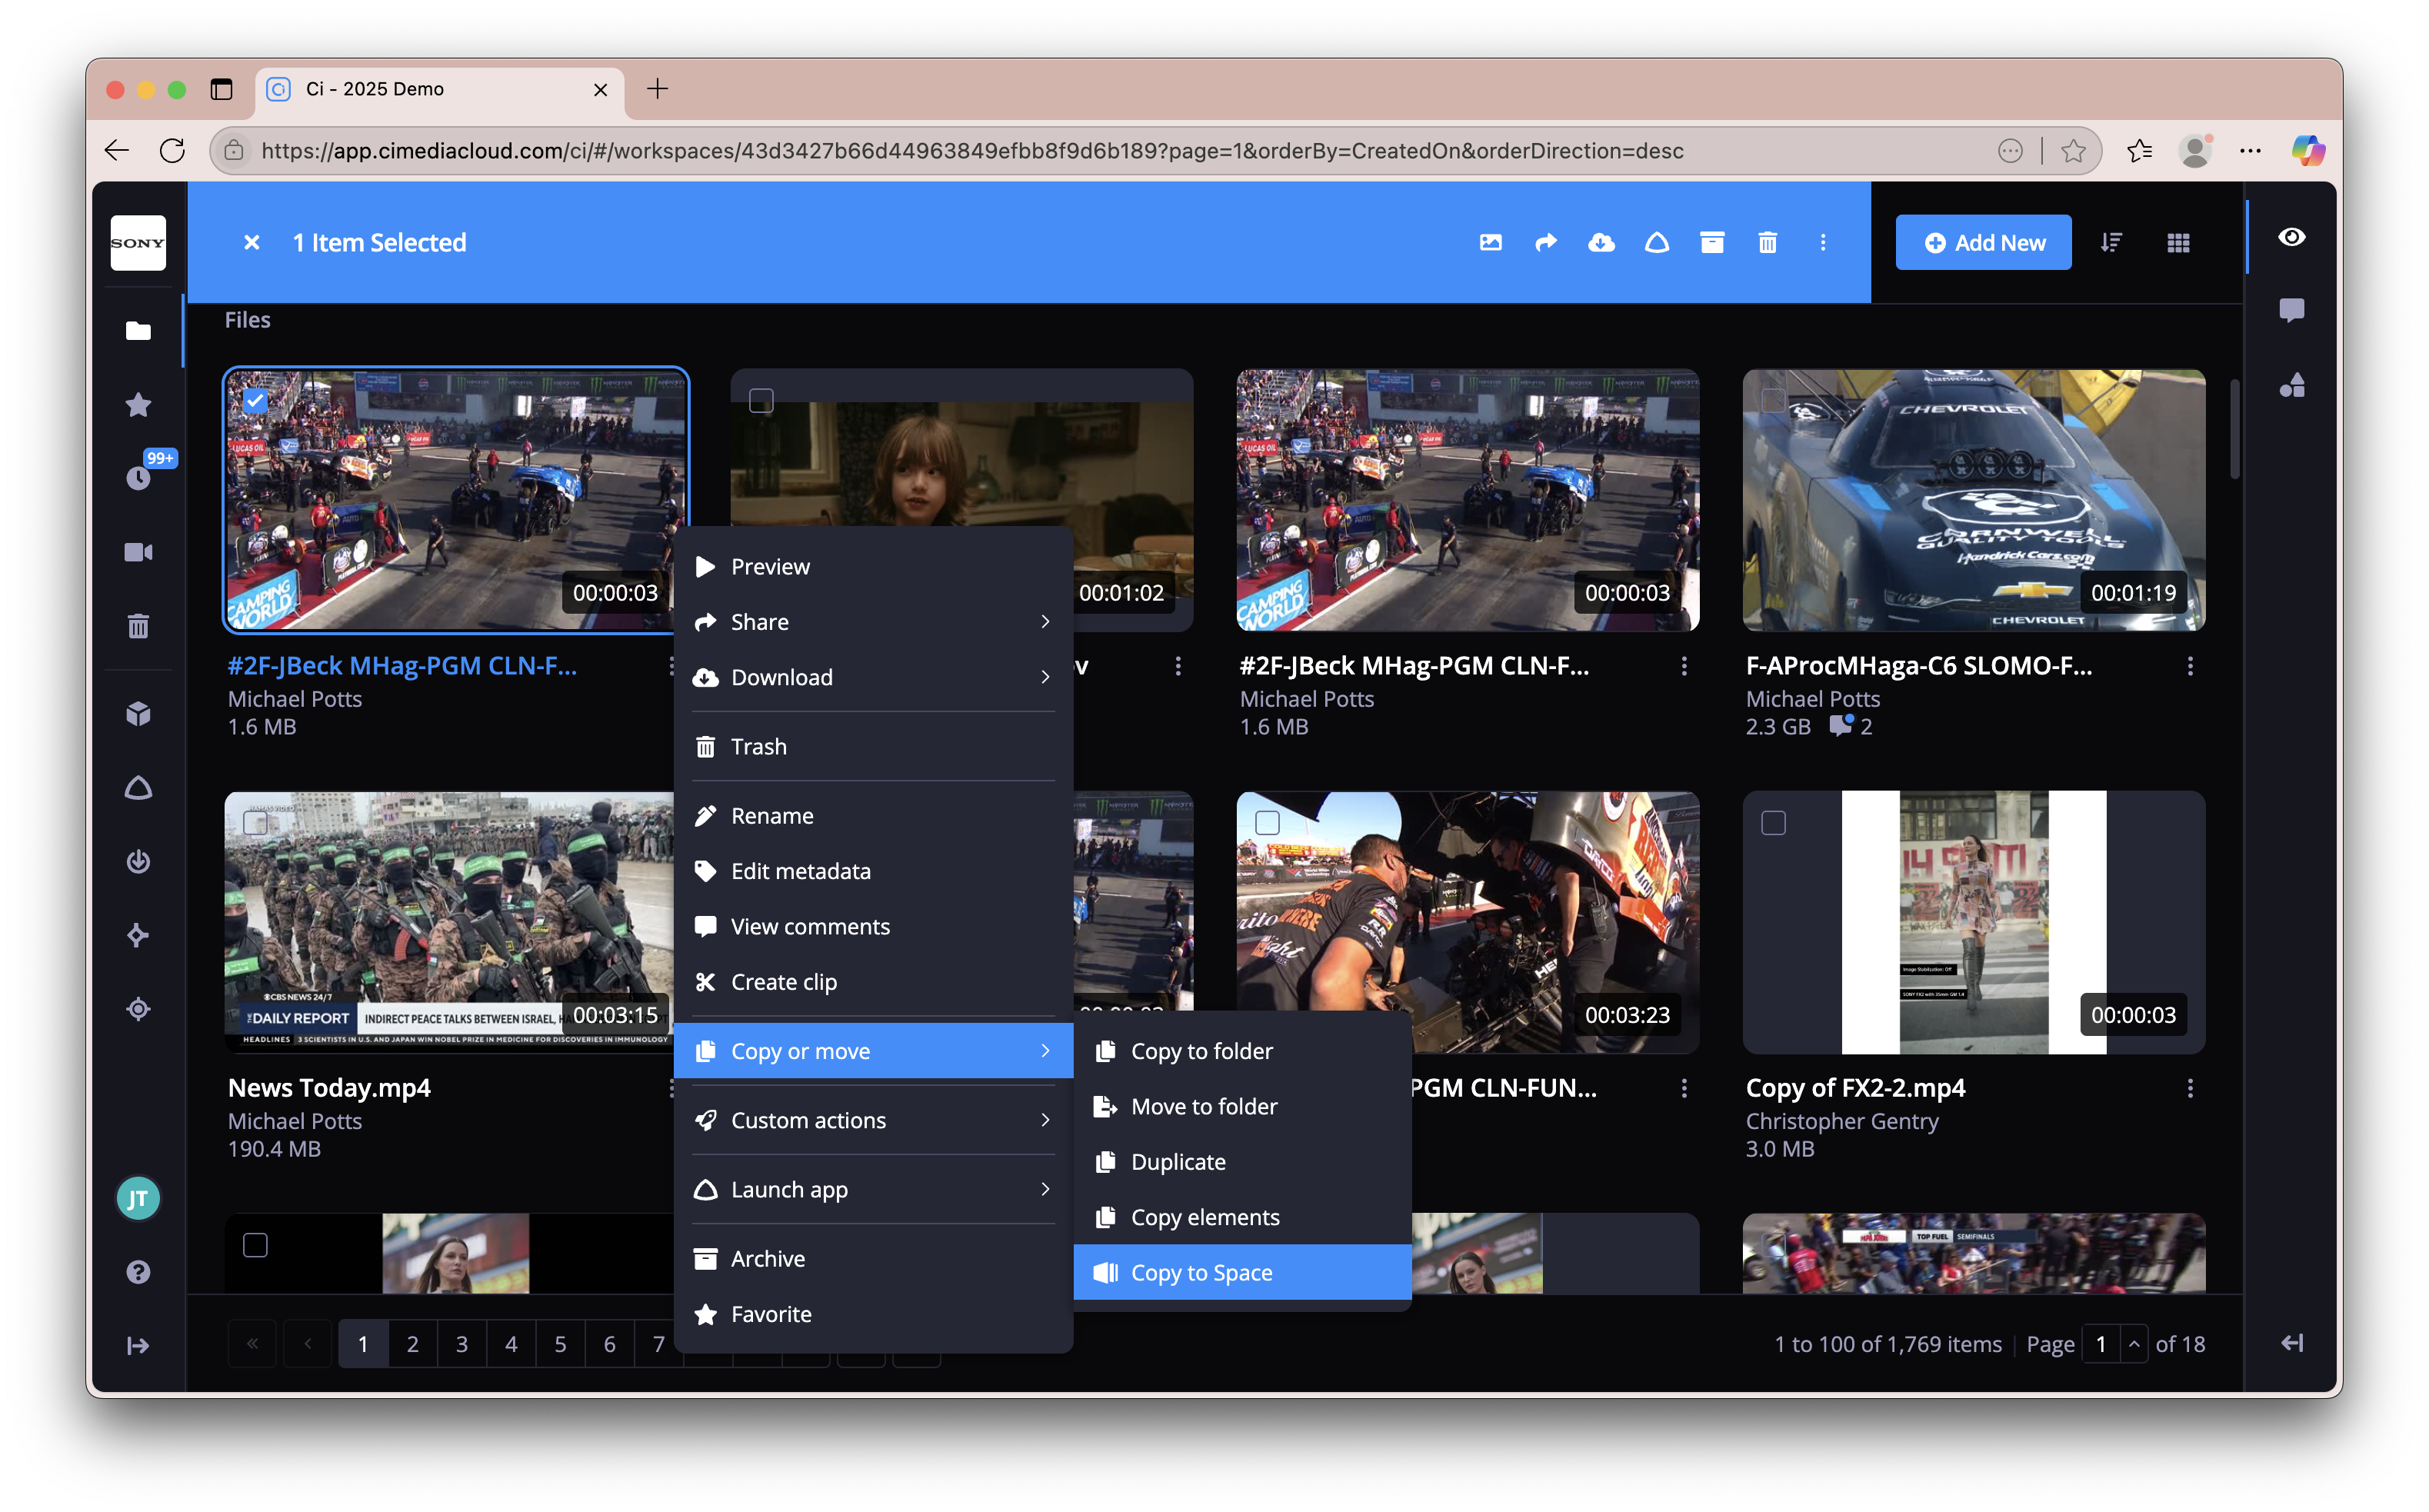
Task: Check the box on the child video thumbnail
Action: point(761,401)
